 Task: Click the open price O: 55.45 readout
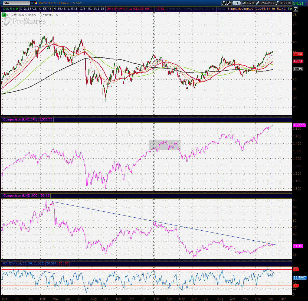tap(45, 9)
